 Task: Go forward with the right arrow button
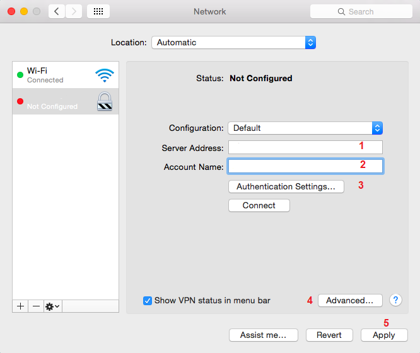tap(74, 11)
